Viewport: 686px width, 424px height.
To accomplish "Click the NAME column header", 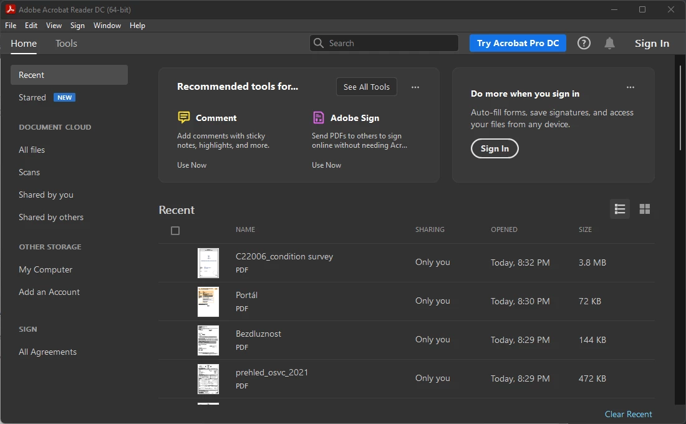I will [x=245, y=229].
